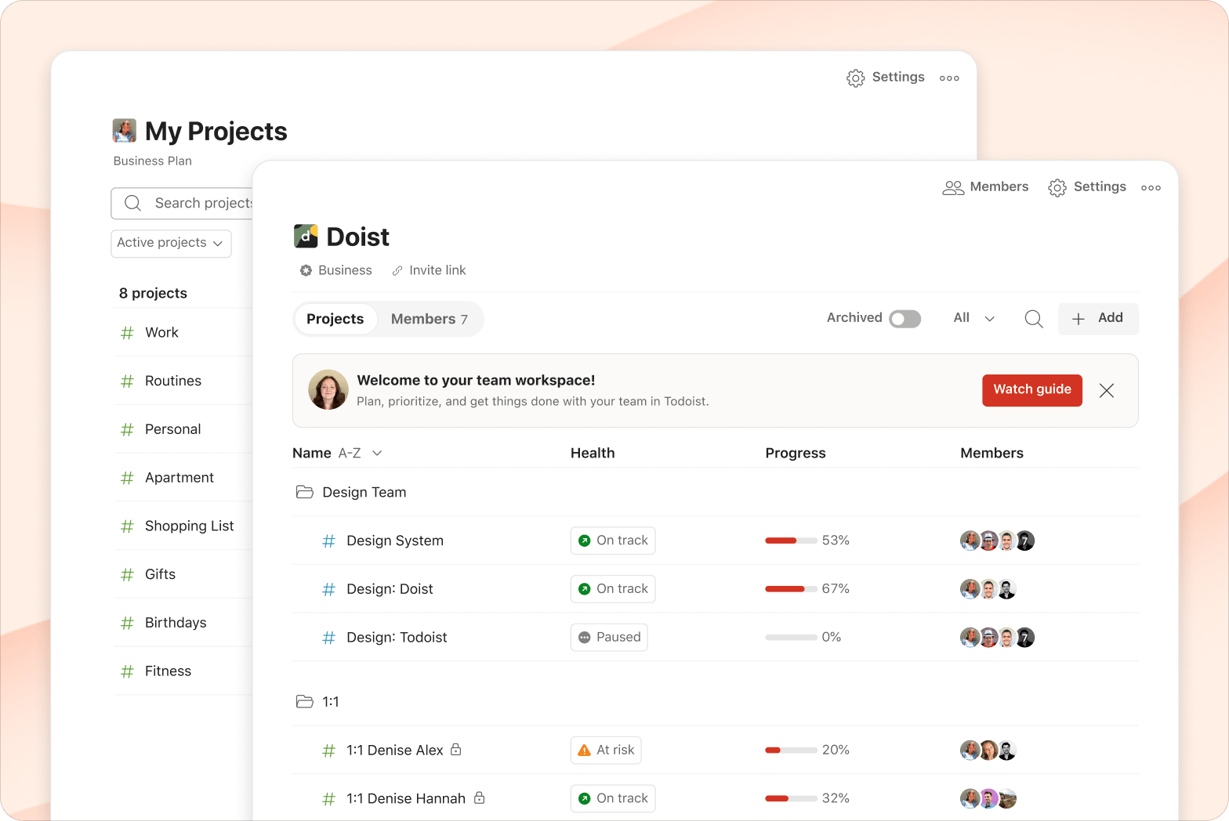Dismiss the welcome banner with the X
The image size is (1229, 821).
pyautogui.click(x=1107, y=390)
